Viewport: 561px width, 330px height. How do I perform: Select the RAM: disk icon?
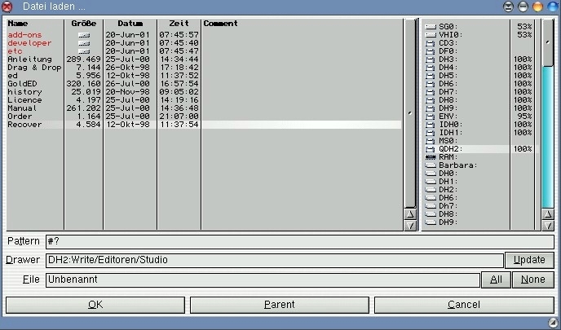click(431, 157)
